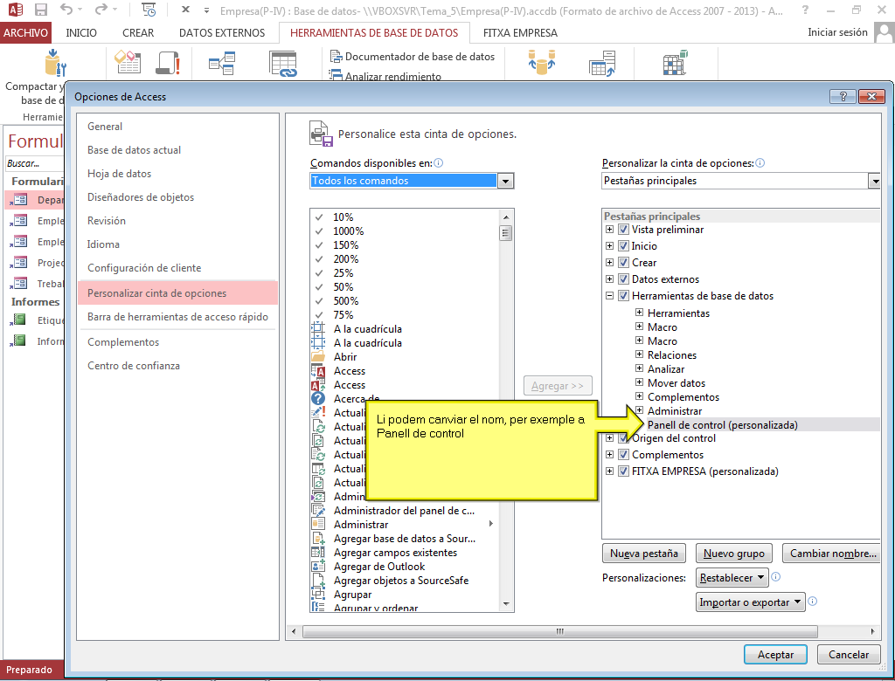The height and width of the screenshot is (681, 895).
Task: Click info icon next to Comandos disponibles en
Action: click(x=439, y=163)
